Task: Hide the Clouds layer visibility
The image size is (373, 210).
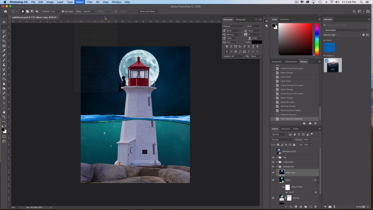Action: click(273, 198)
